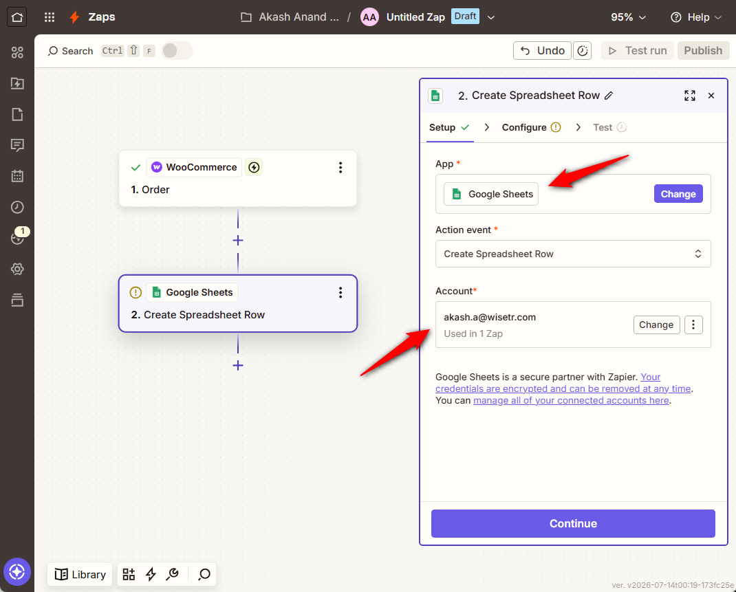The height and width of the screenshot is (592, 736).
Task: Click the warning icon on Google Sheets step
Action: click(136, 293)
